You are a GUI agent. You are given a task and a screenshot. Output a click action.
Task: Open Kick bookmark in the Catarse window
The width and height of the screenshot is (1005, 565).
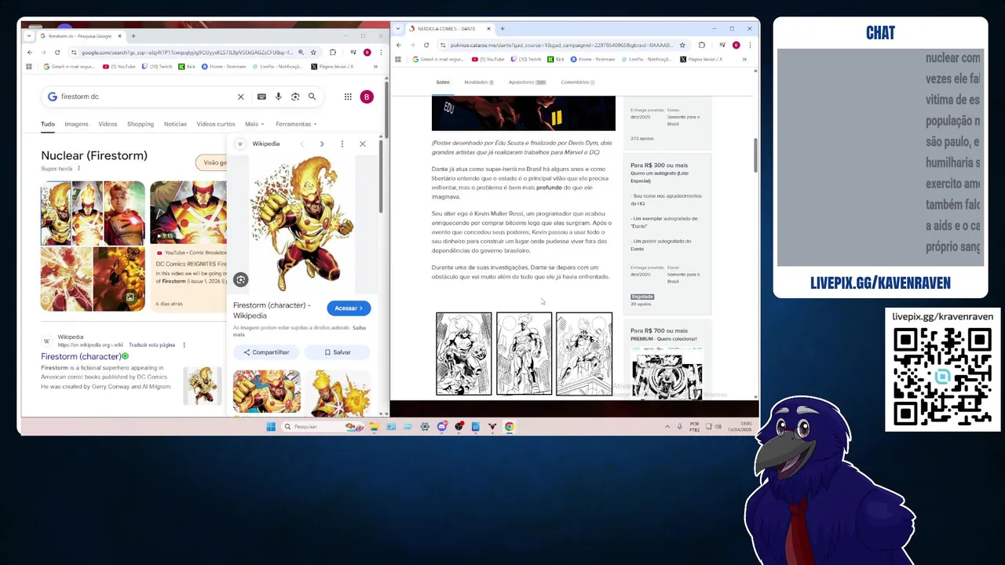[556, 59]
